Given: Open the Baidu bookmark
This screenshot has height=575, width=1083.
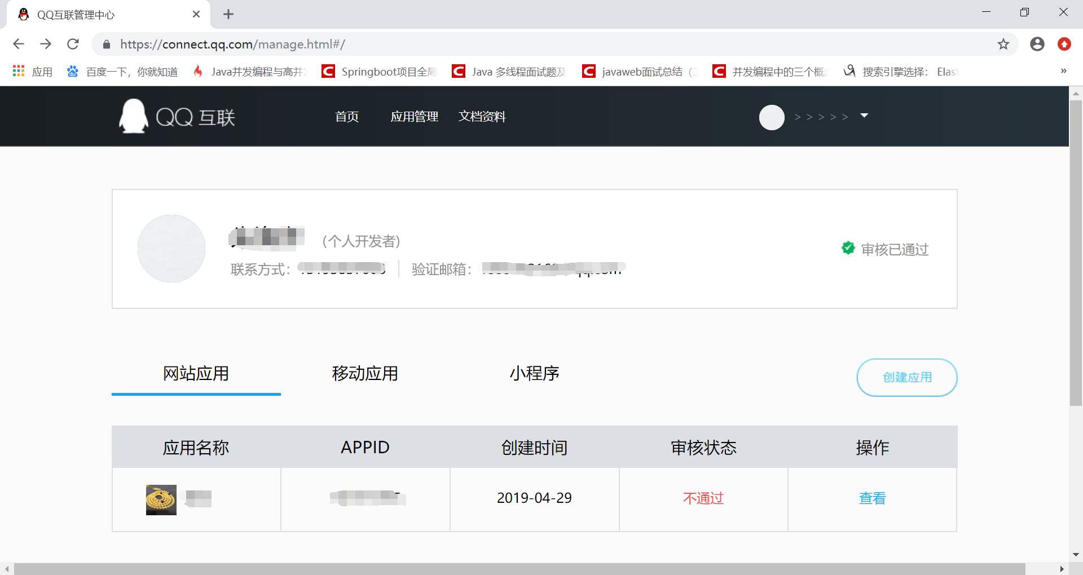Looking at the screenshot, I should [x=122, y=72].
